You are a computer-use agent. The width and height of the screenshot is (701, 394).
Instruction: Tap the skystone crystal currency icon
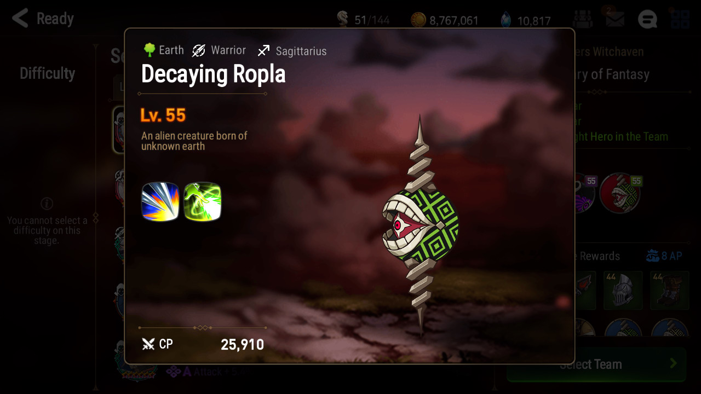506,20
